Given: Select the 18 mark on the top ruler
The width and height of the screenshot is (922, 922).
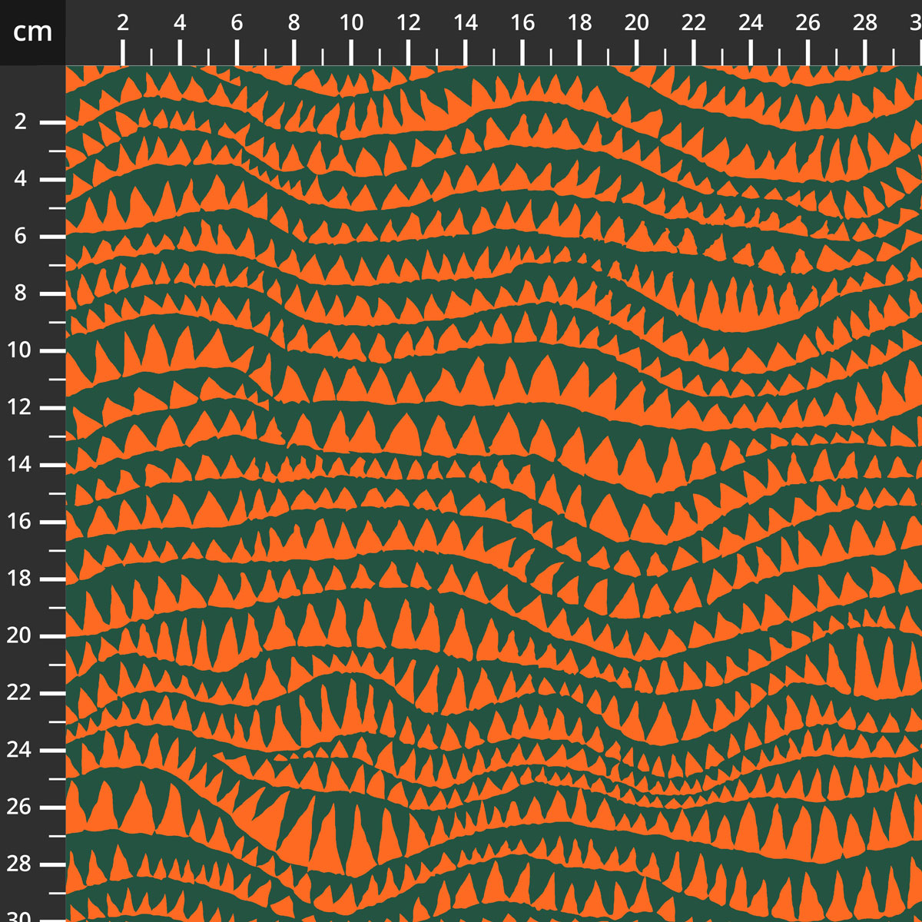Looking at the screenshot, I should (x=579, y=23).
